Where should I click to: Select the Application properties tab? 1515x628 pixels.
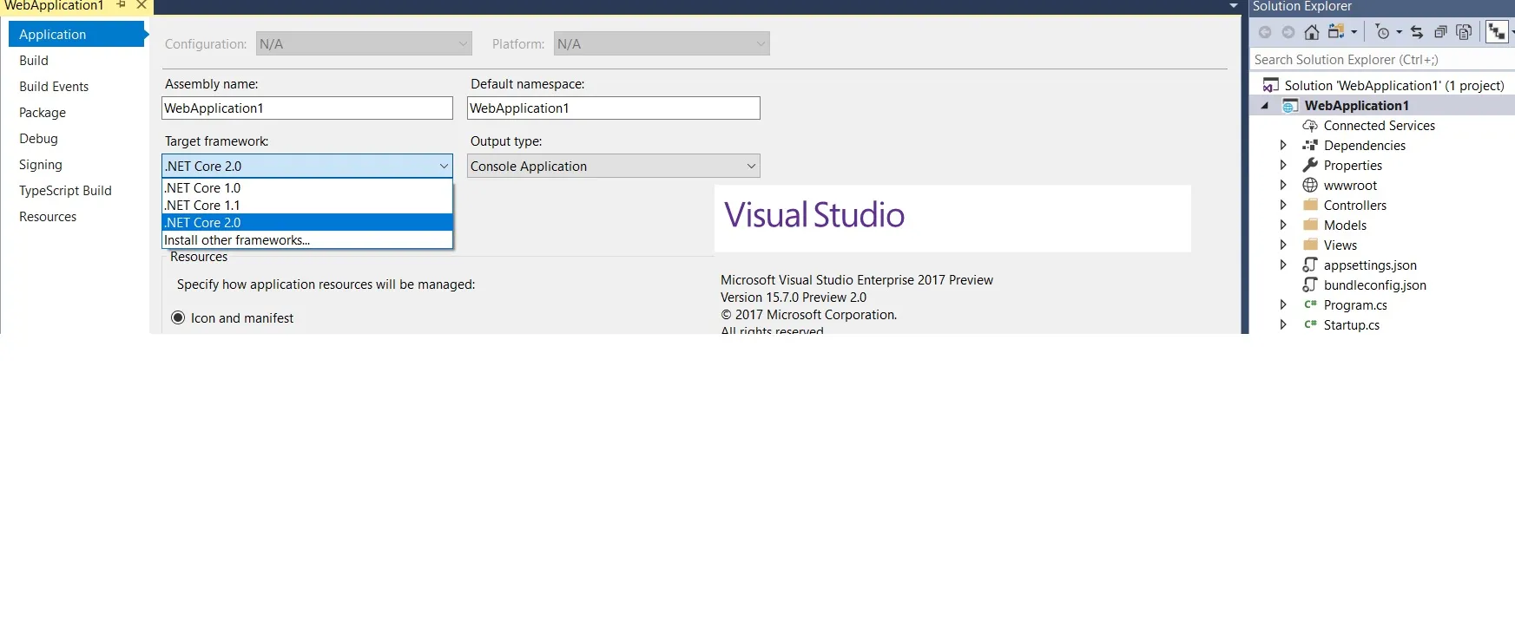click(76, 34)
